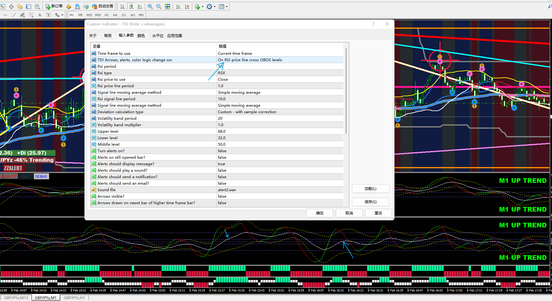Image resolution: width=552 pixels, height=301 pixels.
Task: Click the New Order (新订单) toolbar icon
Action: coord(54,6)
